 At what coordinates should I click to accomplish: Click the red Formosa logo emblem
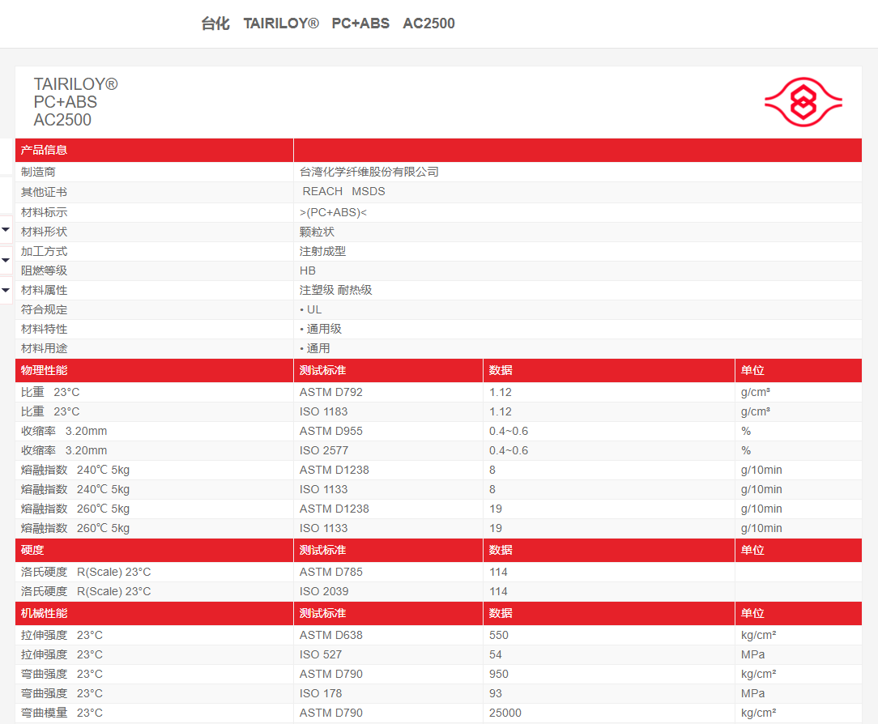[803, 102]
